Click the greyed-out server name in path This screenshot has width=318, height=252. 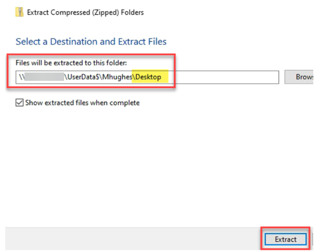click(44, 77)
